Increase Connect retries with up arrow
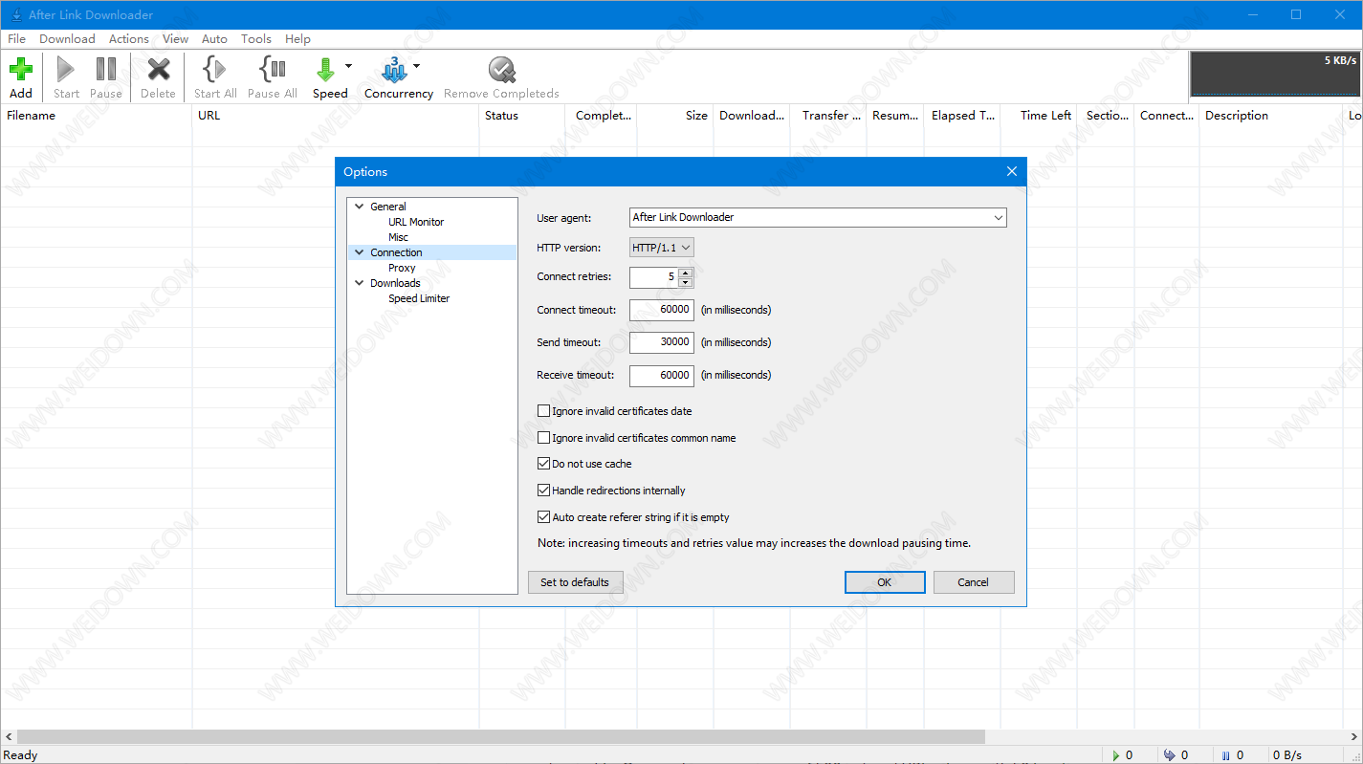1363x764 pixels. point(686,273)
